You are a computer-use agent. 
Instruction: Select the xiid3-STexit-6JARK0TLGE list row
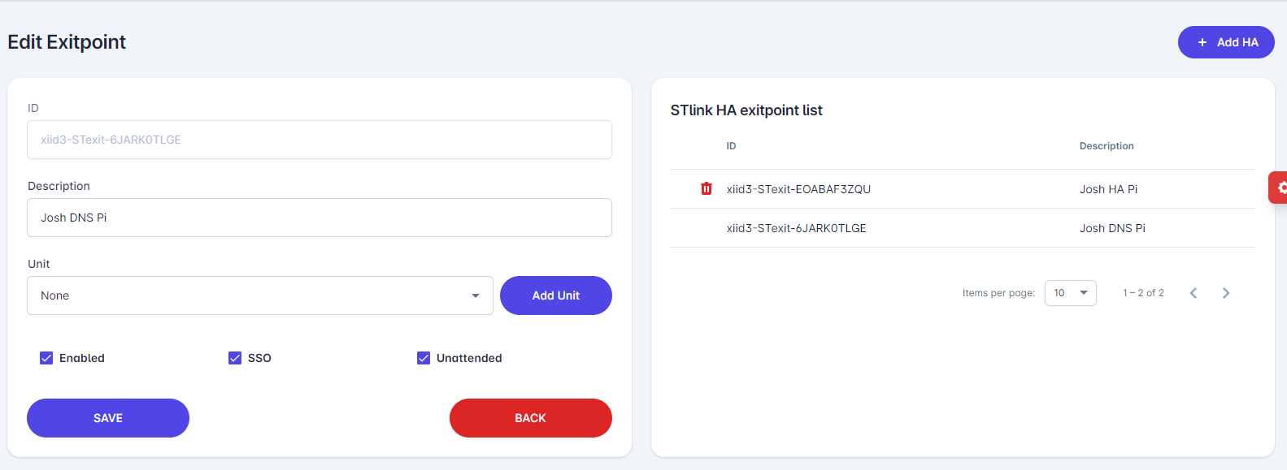coord(797,228)
